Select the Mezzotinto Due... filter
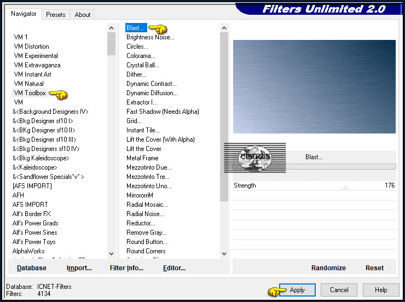405x302 pixels. click(x=149, y=167)
